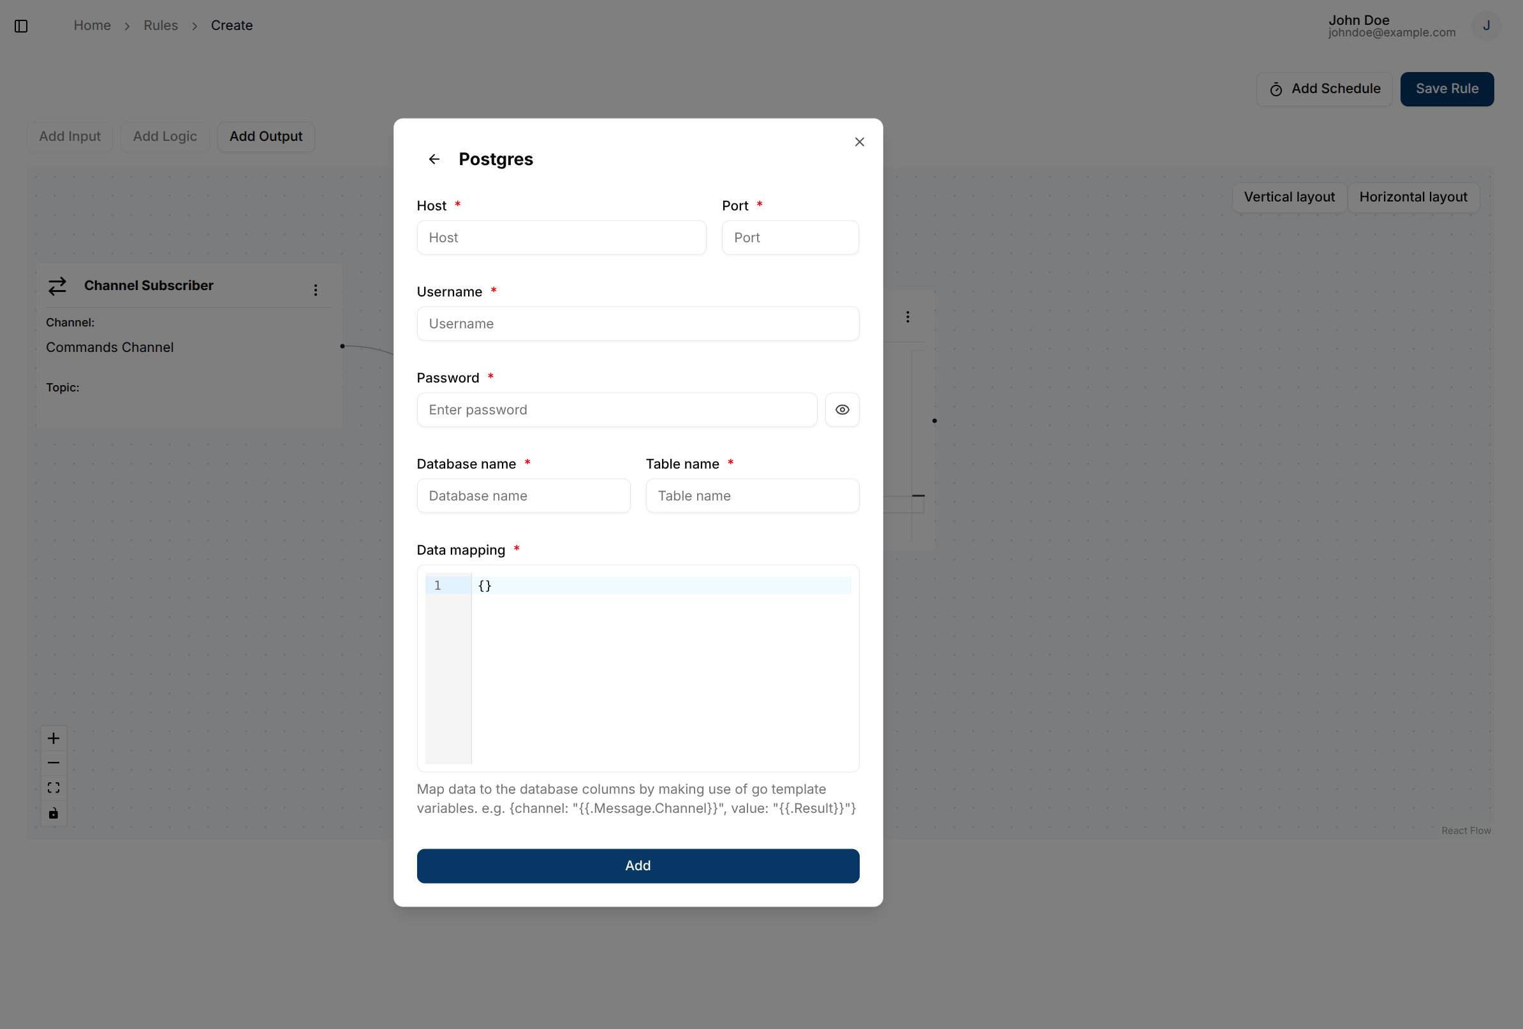Image resolution: width=1523 pixels, height=1029 pixels.
Task: Click line number 1 in the editor gutter
Action: 438,585
